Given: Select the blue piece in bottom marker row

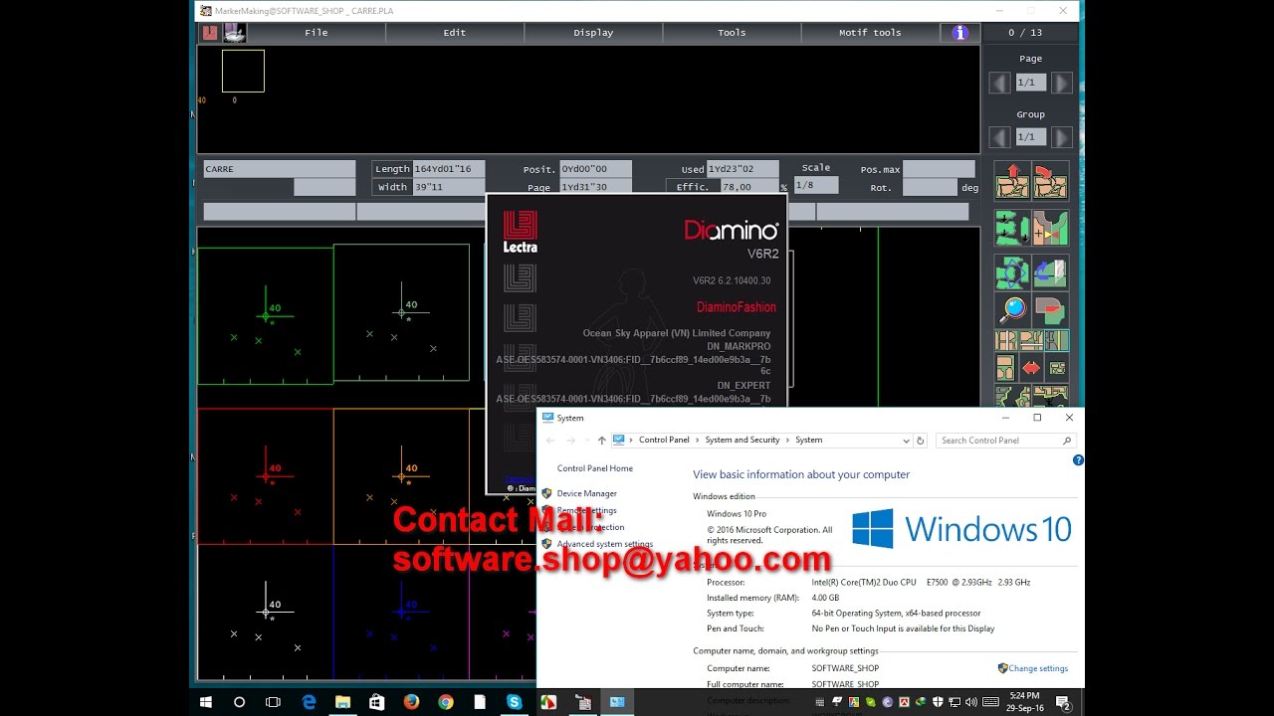Looking at the screenshot, I should pos(401,612).
